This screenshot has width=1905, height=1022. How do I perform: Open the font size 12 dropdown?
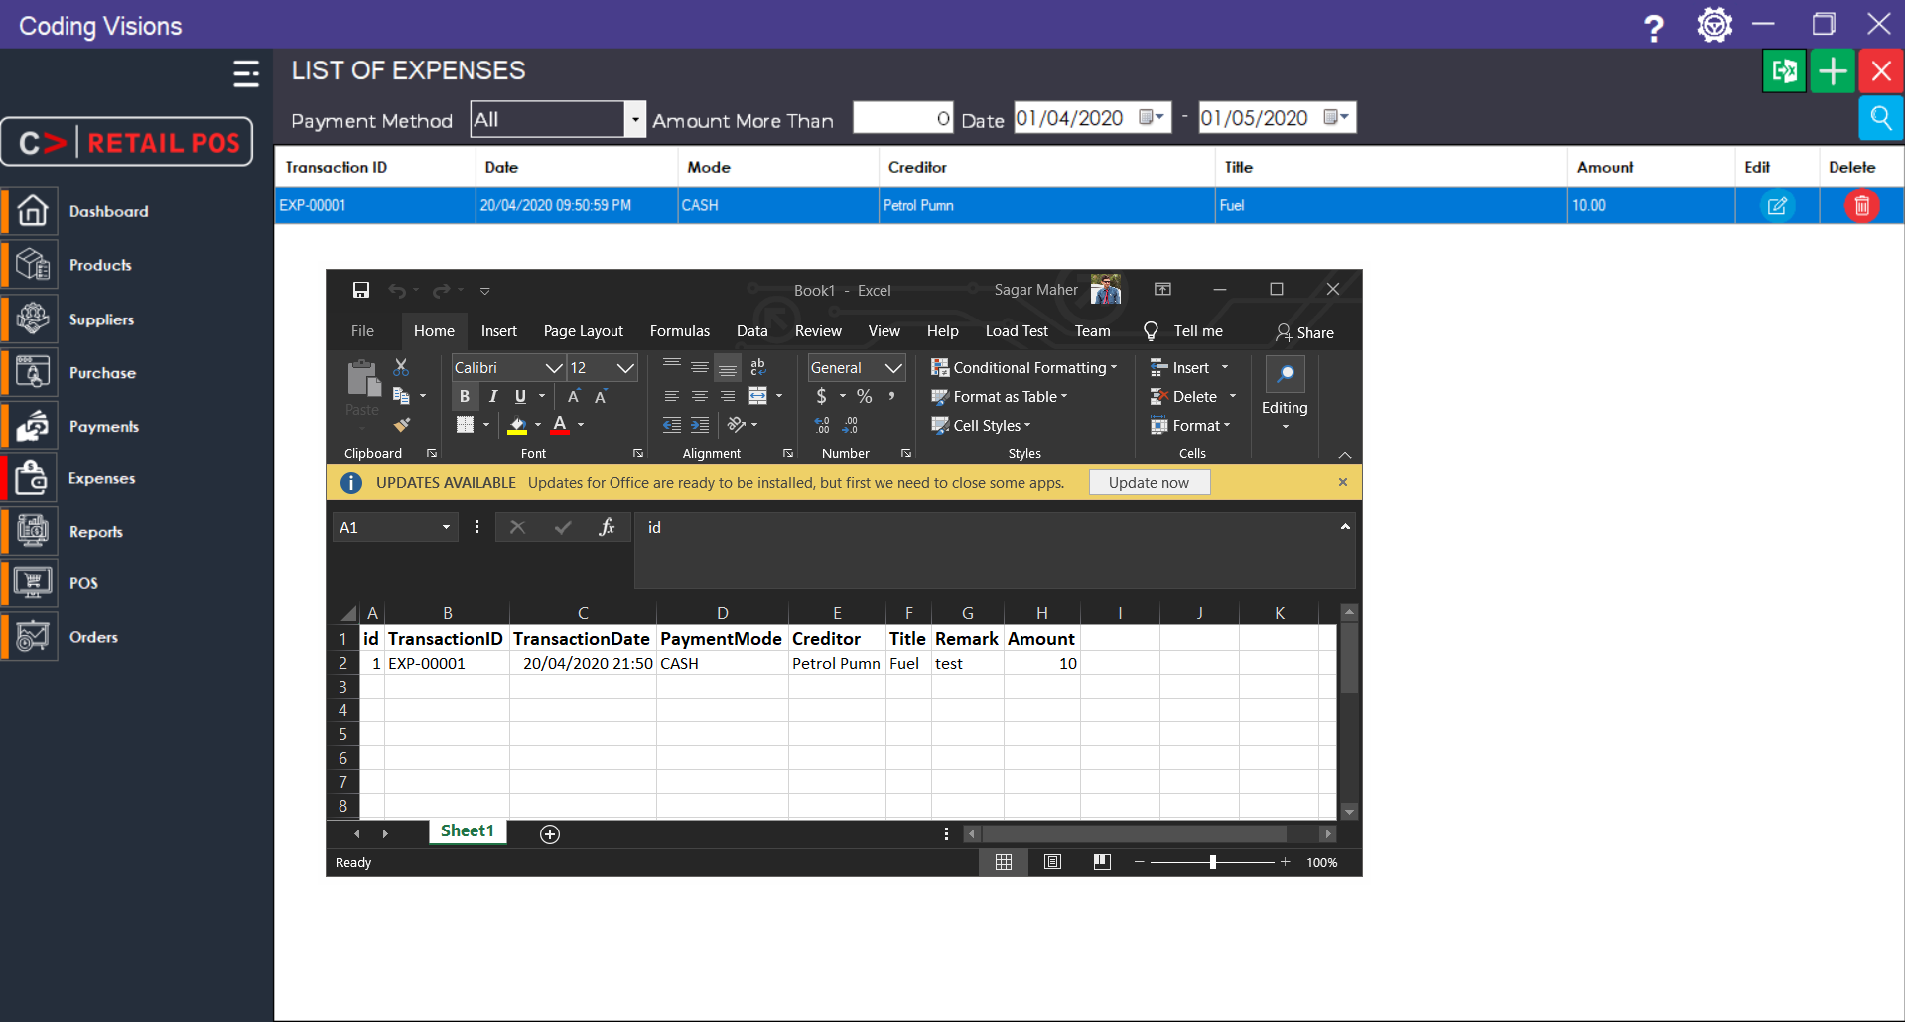pyautogui.click(x=625, y=368)
